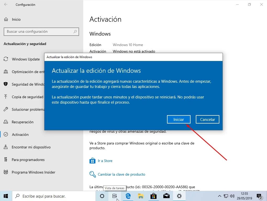Show hidden icons in the system tray

click(x=220, y=196)
